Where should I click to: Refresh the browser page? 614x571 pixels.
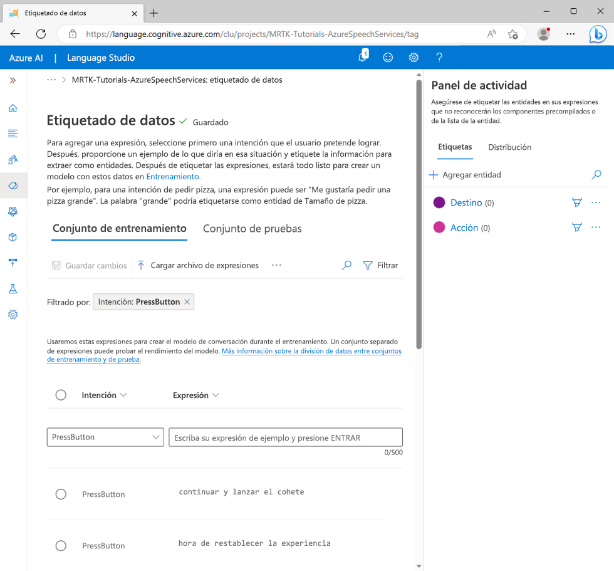[x=41, y=34]
